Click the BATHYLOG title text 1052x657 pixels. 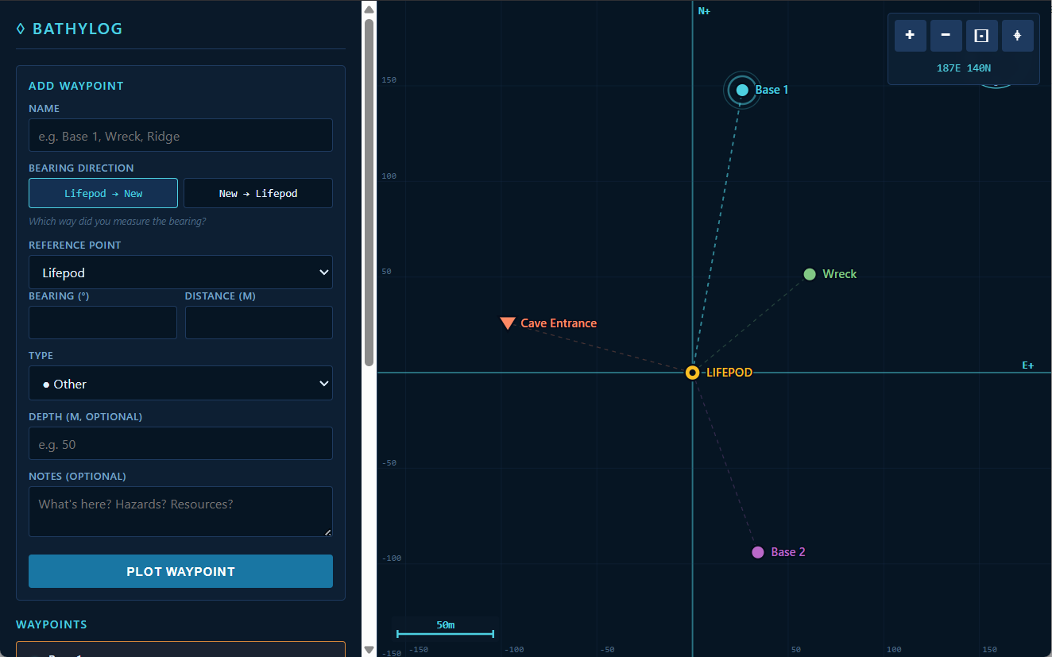click(77, 29)
